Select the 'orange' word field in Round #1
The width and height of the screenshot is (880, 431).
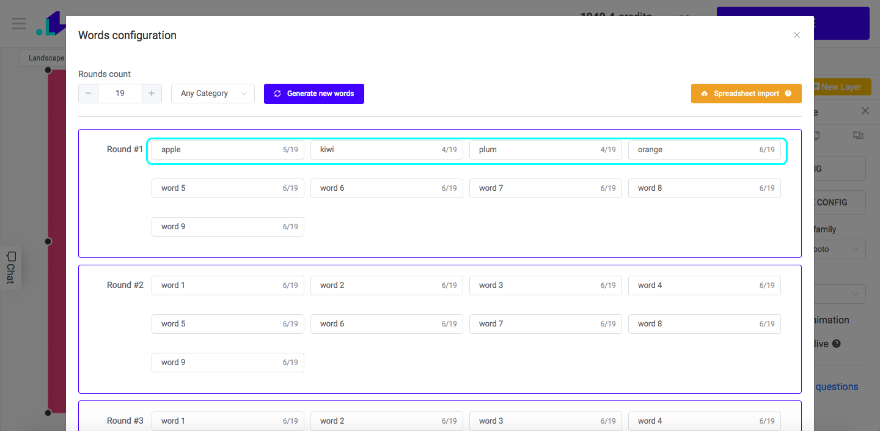tap(705, 150)
